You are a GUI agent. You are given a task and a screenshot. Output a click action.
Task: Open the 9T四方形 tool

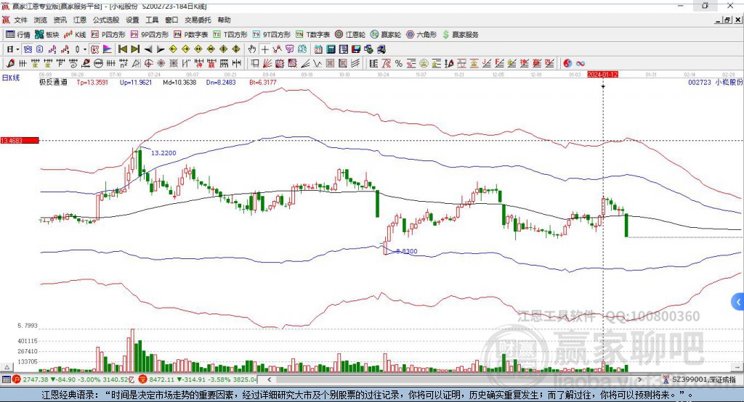(x=272, y=35)
